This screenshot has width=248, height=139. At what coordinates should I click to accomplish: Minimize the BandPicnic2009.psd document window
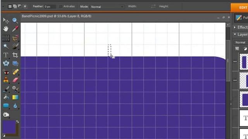coord(219,18)
